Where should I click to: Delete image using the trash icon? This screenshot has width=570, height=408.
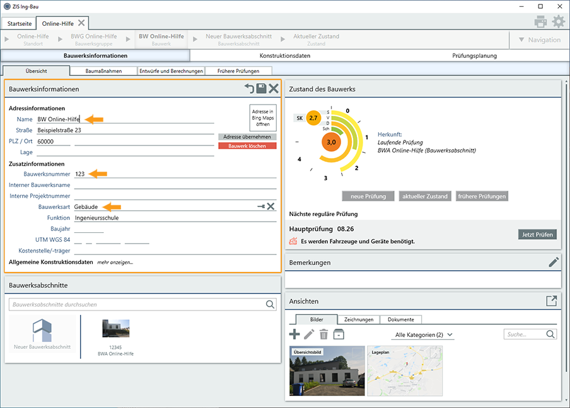[324, 334]
